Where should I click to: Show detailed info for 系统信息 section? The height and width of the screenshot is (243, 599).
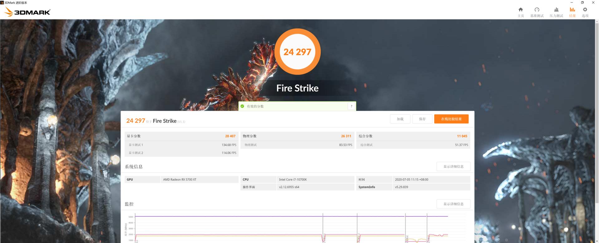[x=453, y=167]
